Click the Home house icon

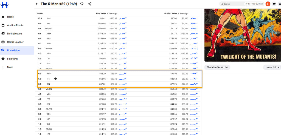[3, 17]
